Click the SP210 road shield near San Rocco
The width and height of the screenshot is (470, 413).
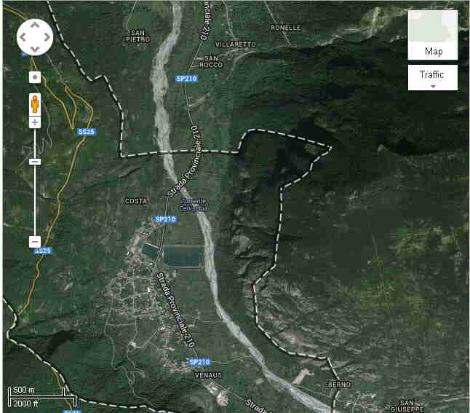pos(186,79)
